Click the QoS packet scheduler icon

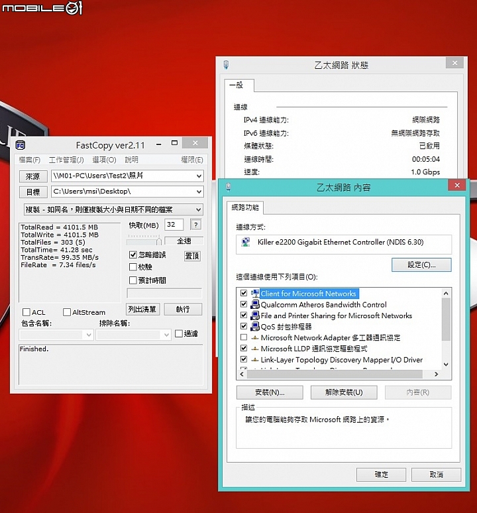[254, 327]
